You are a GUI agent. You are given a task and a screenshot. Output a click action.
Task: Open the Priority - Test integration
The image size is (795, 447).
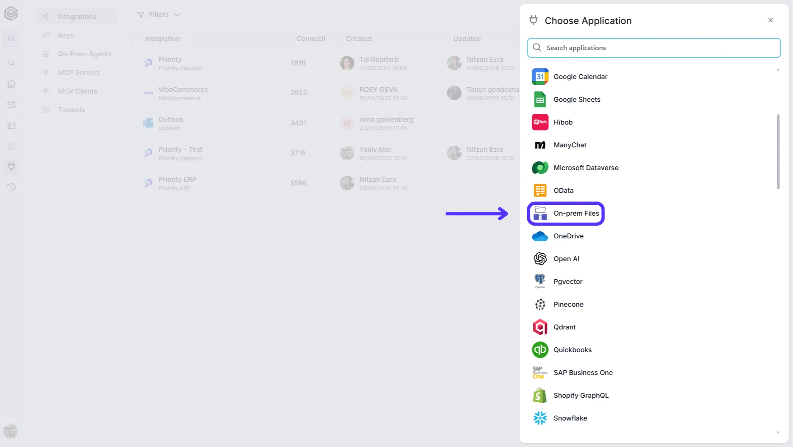(x=325, y=153)
